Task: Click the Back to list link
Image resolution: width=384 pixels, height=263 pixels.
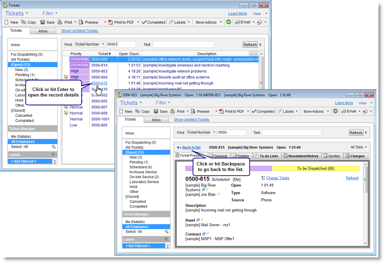Action: click(x=191, y=148)
